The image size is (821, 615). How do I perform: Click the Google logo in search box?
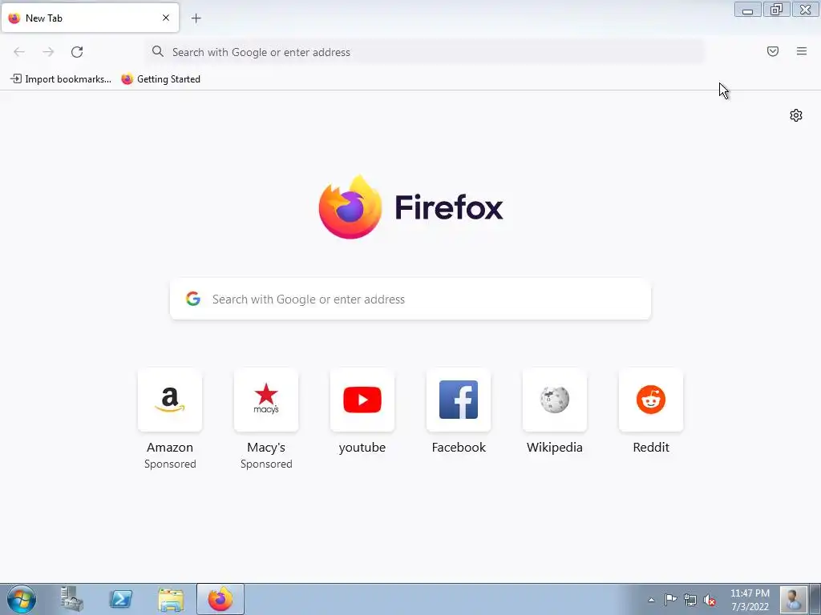pos(193,299)
